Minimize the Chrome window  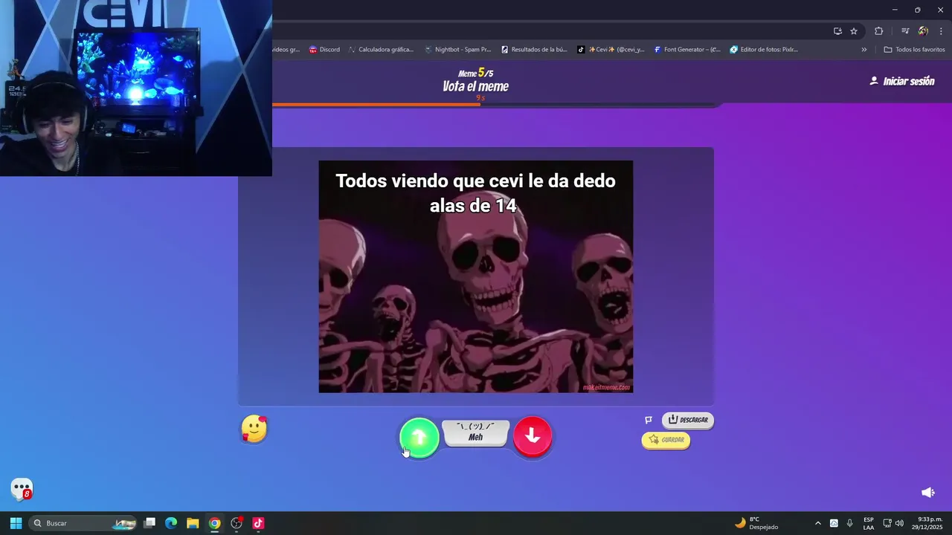pos(895,10)
